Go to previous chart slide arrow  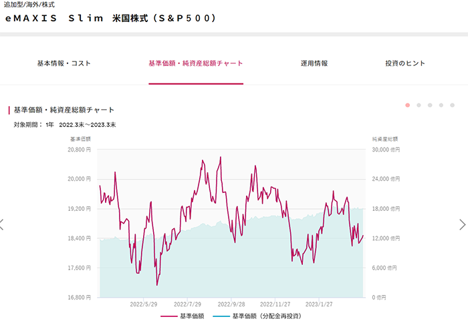2,225
